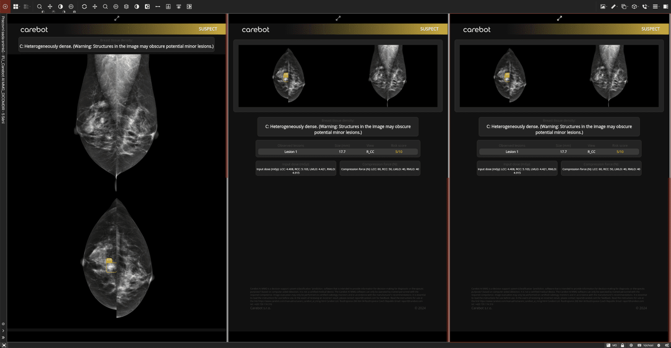Click the lock icon in status bar
This screenshot has height=348, width=671.
click(x=623, y=345)
